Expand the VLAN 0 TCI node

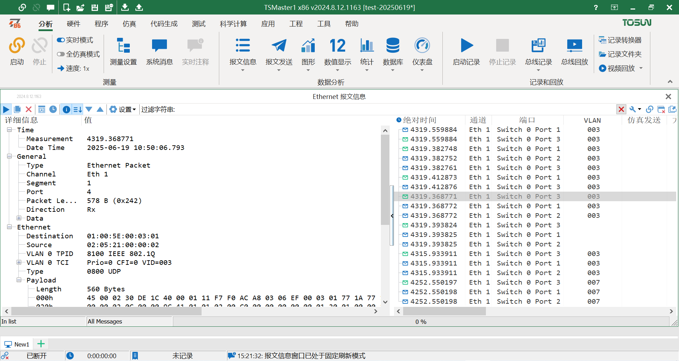pyautogui.click(x=19, y=262)
